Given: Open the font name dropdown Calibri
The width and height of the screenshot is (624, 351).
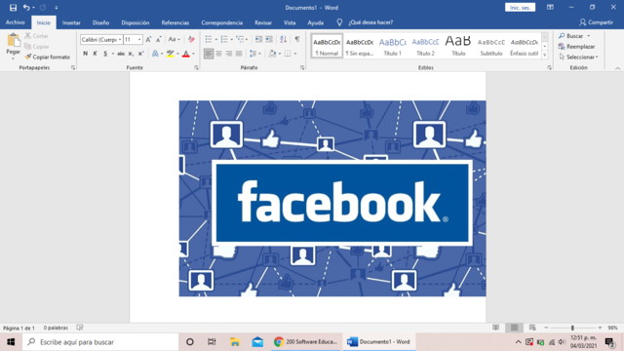Looking at the screenshot, I should (119, 39).
